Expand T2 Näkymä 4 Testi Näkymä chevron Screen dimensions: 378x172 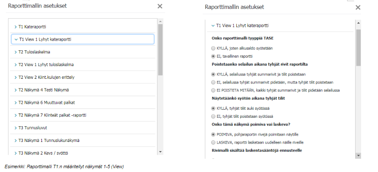(x=16, y=90)
